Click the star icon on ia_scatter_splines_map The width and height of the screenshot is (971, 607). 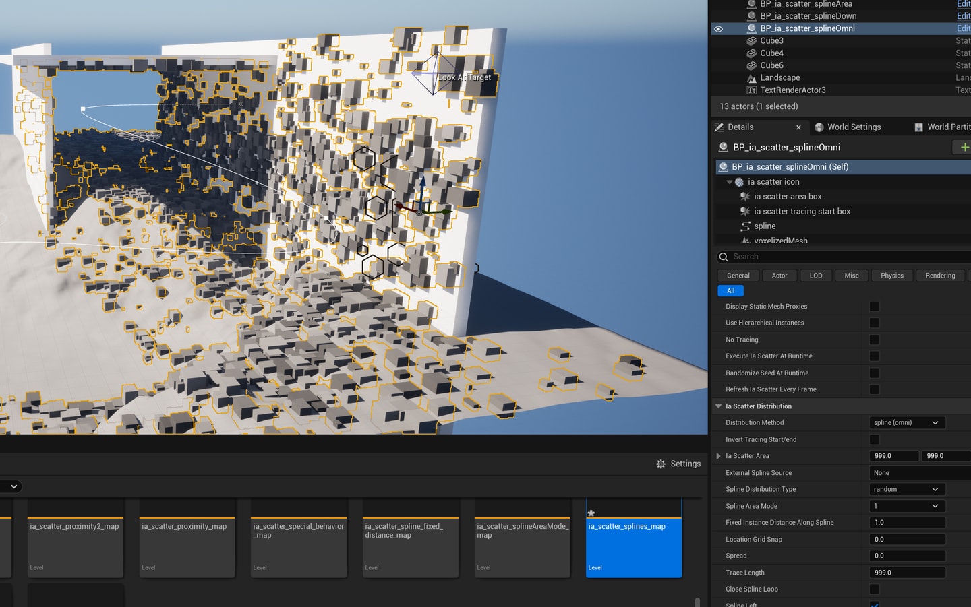(x=591, y=513)
